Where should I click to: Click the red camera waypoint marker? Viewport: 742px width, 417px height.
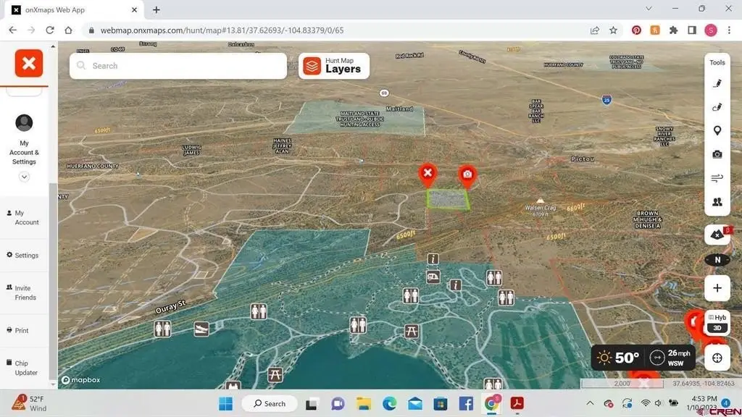pyautogui.click(x=467, y=174)
